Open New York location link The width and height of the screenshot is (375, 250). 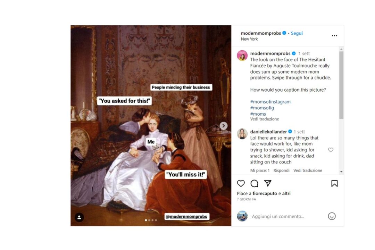click(249, 39)
